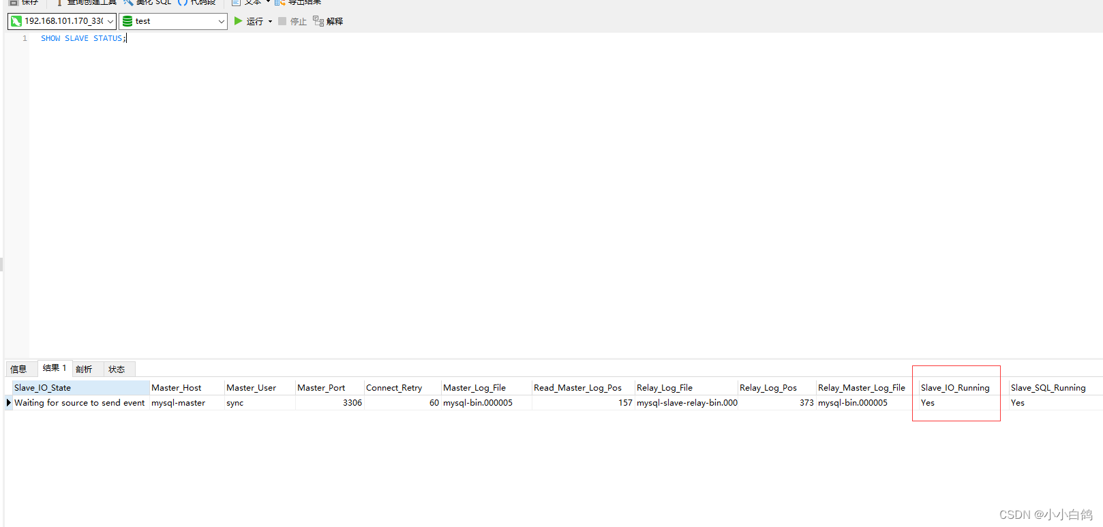
Task: Open the database dropdown showing test
Action: (173, 21)
